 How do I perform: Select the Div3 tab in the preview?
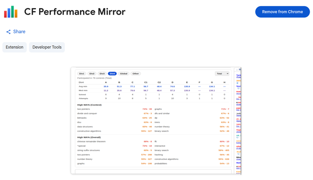102,73
